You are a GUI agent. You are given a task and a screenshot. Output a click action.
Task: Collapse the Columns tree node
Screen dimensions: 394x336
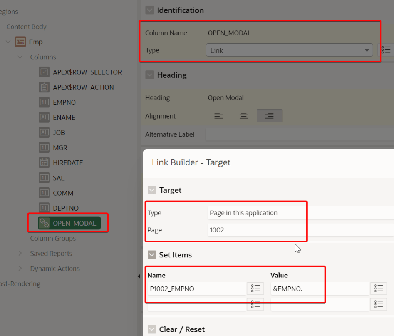coord(20,57)
